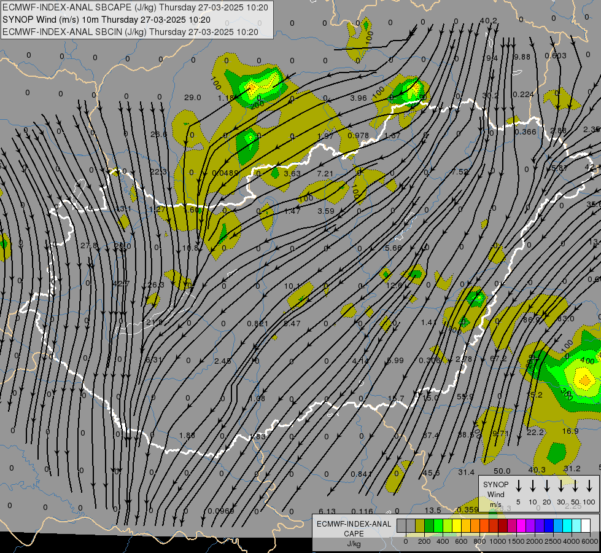Select the dark red CAPE legend swatch

tap(503, 526)
